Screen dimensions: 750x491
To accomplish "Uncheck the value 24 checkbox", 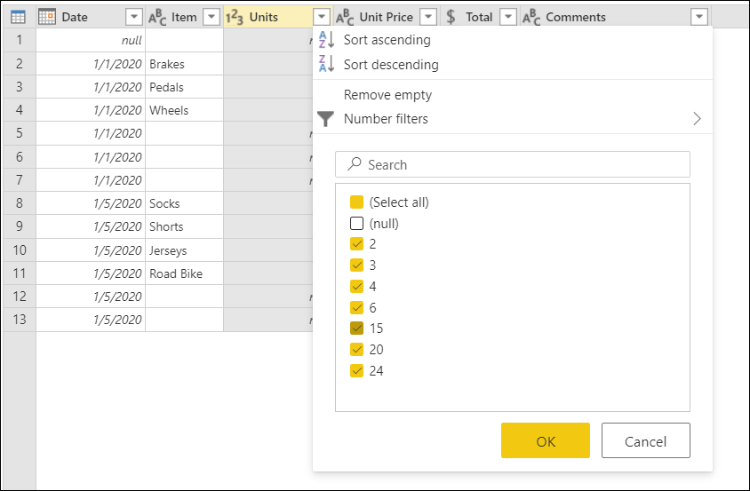I will pos(357,370).
